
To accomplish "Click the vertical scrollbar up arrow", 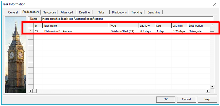I will [x=212, y=25].
